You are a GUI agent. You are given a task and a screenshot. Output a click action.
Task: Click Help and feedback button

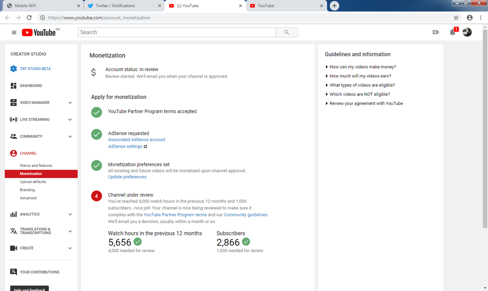(x=29, y=289)
